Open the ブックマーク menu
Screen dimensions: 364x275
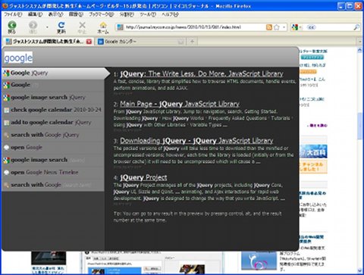tap(102, 14)
